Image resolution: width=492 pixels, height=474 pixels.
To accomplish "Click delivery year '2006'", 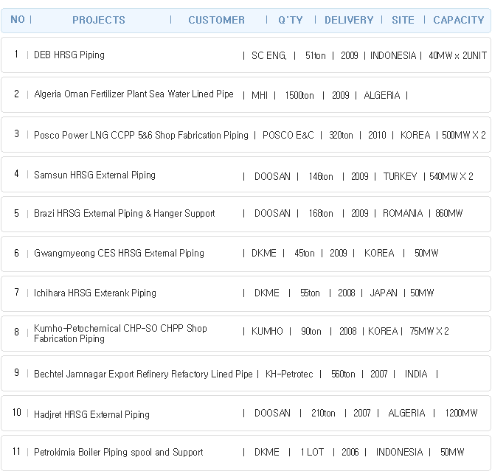I will pyautogui.click(x=350, y=453).
